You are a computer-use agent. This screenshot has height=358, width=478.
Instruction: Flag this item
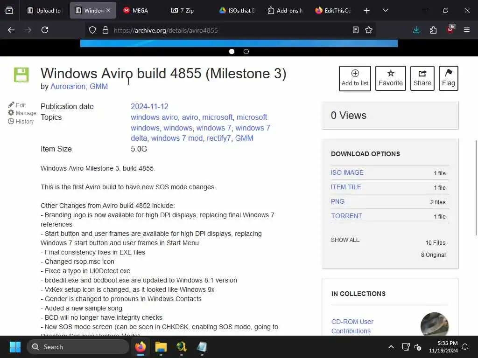(449, 78)
